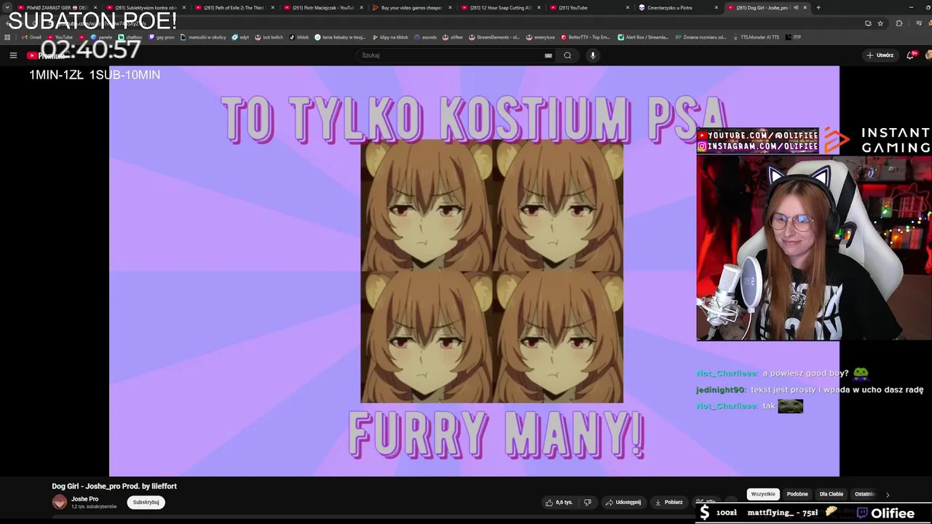Show more filter chips with right chevron
The image size is (932, 524).
click(x=887, y=495)
